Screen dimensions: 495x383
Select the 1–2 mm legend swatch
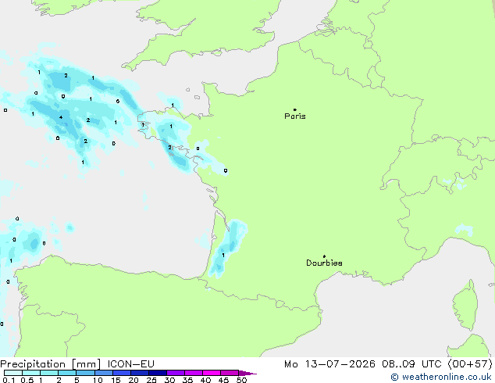click(49, 373)
